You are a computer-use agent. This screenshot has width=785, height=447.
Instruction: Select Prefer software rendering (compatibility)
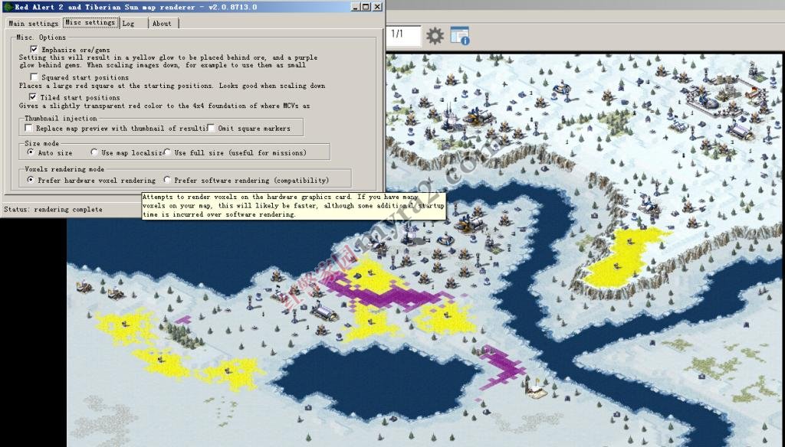167,180
